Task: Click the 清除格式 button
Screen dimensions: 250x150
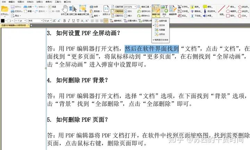Action: (116, 21)
